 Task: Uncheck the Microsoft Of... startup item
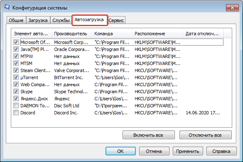16,42
